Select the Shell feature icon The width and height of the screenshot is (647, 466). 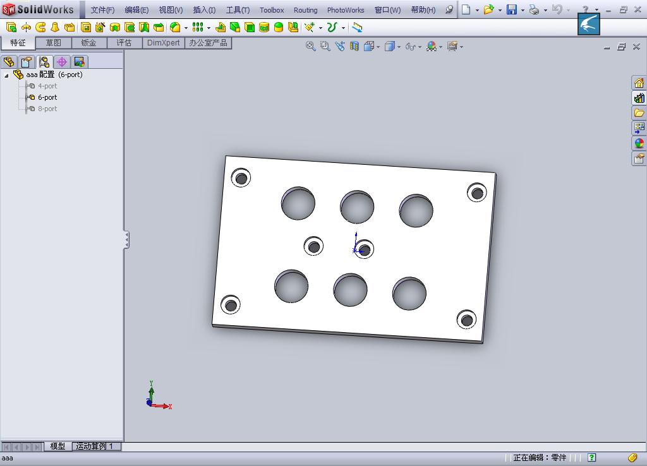pos(250,28)
